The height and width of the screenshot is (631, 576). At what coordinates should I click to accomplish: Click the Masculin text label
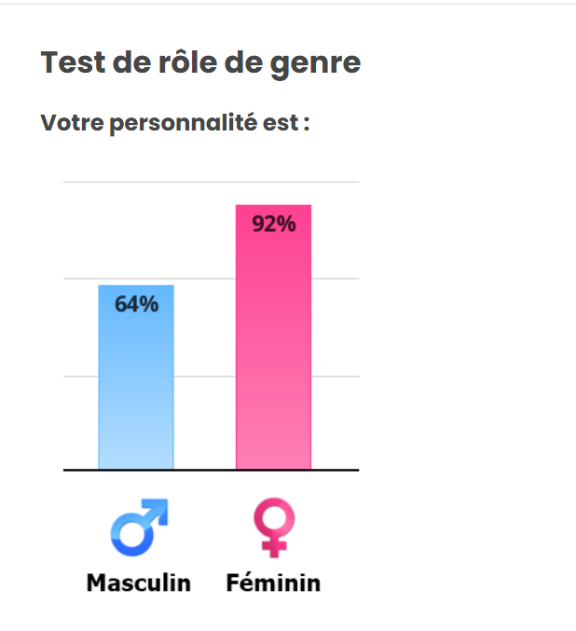tap(139, 583)
